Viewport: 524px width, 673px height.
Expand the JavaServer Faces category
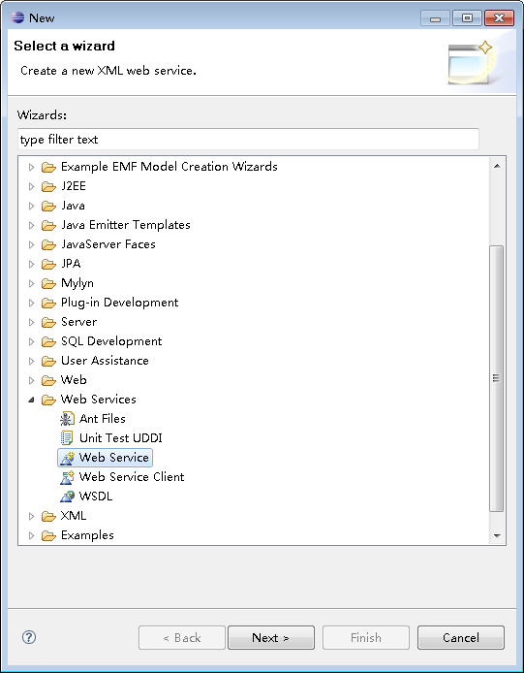coord(31,244)
